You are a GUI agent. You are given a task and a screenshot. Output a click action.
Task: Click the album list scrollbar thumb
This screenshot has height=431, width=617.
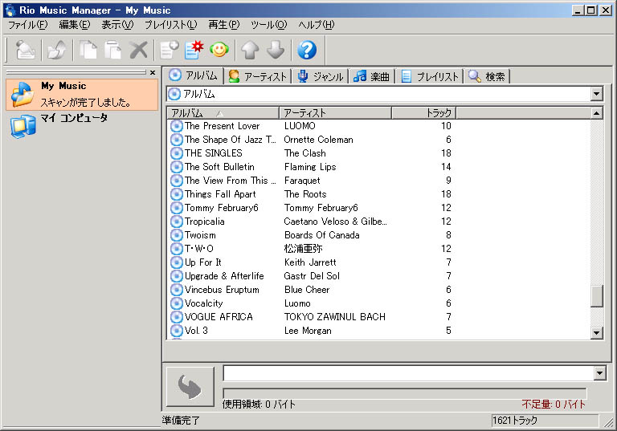597,295
